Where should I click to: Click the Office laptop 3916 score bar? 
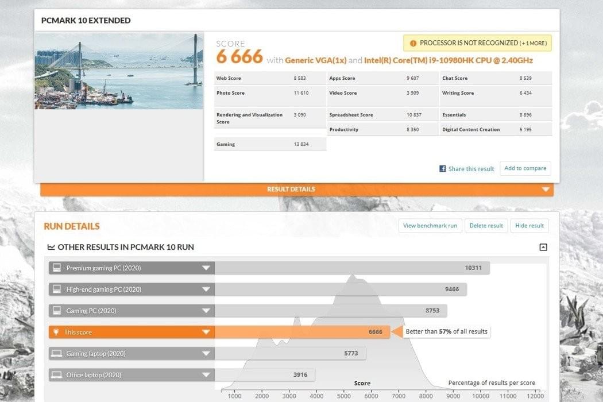(265, 375)
